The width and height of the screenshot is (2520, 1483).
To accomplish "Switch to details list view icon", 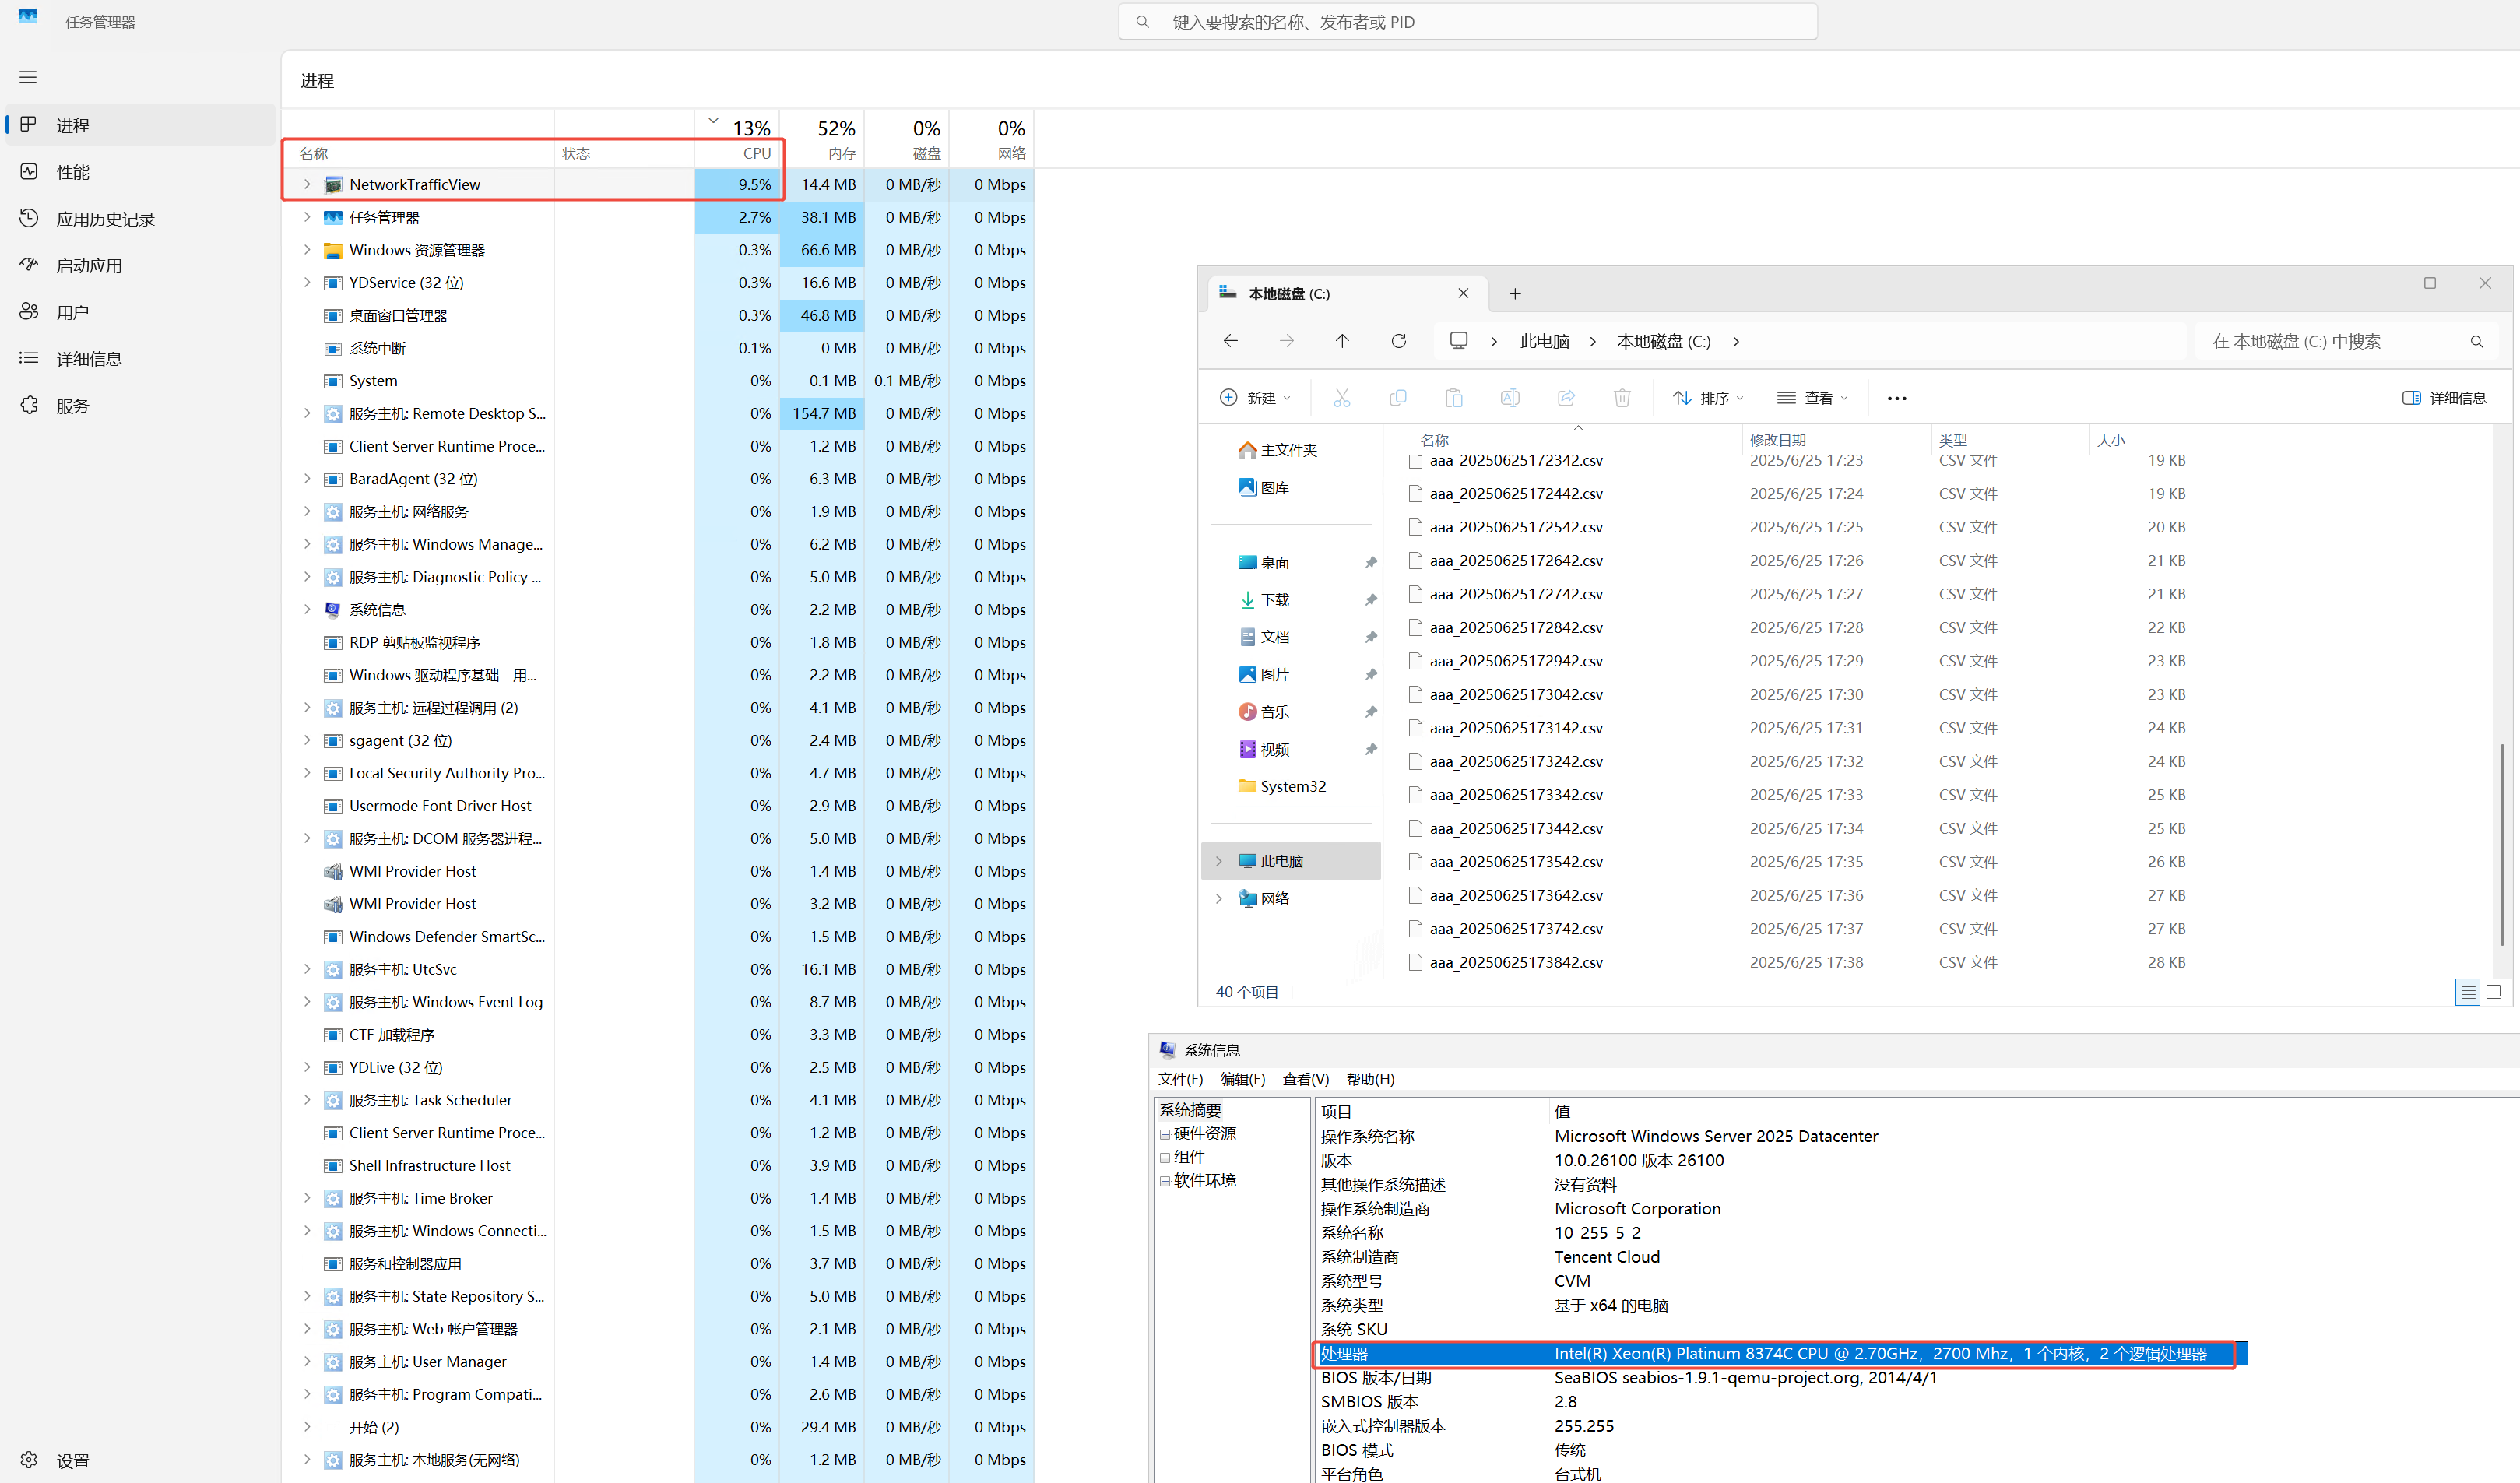I will [x=2467, y=992].
